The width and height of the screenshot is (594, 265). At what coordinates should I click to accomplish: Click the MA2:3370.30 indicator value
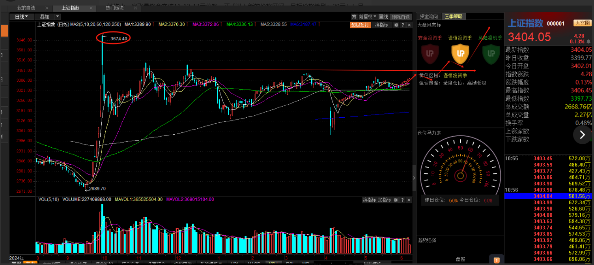click(x=172, y=24)
